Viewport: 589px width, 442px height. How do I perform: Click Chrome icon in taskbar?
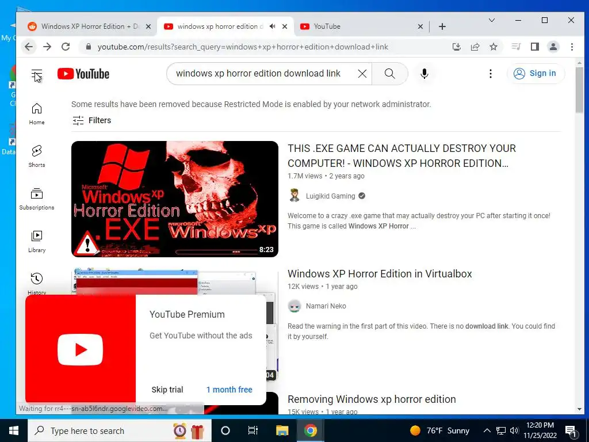(x=310, y=430)
